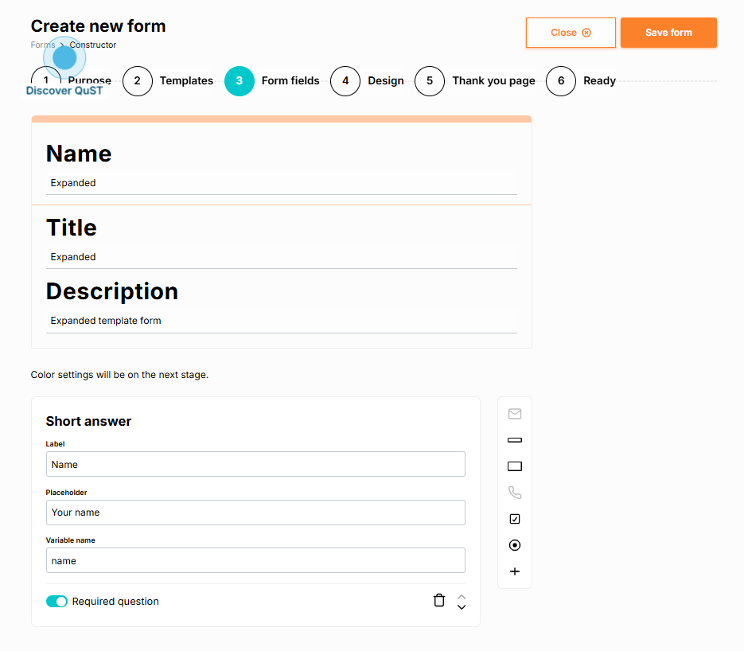Click the plus icon to add field
Image resolution: width=744 pixels, height=651 pixels.
click(514, 571)
